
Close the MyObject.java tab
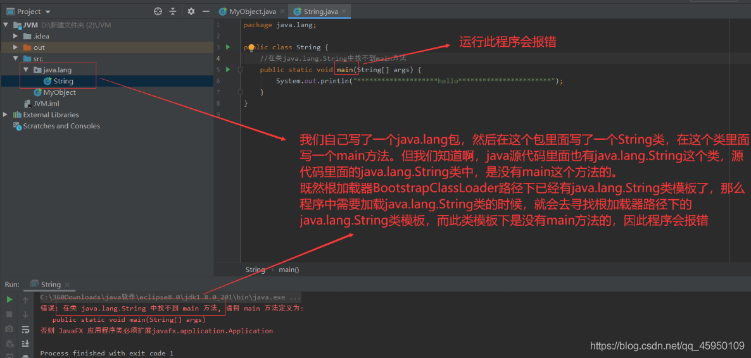(x=282, y=11)
